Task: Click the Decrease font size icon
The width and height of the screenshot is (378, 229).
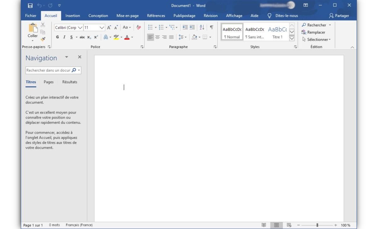Action: pos(116,28)
